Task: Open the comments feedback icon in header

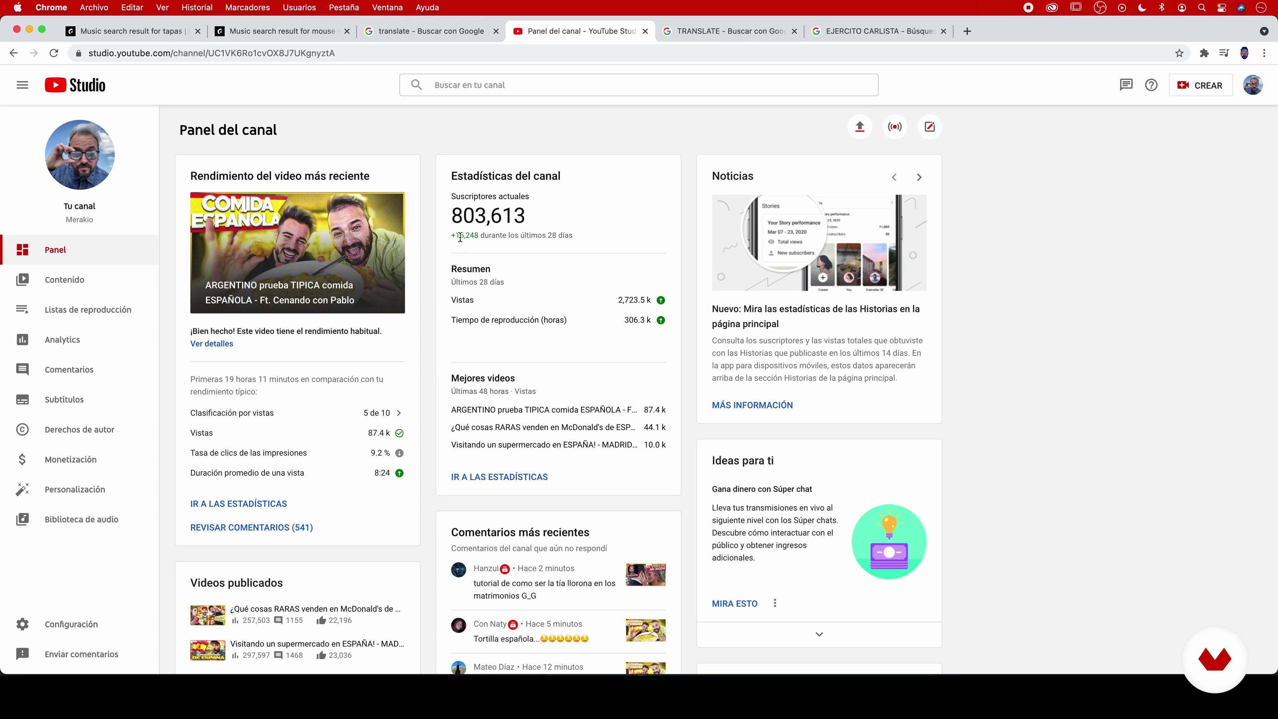Action: [1126, 85]
